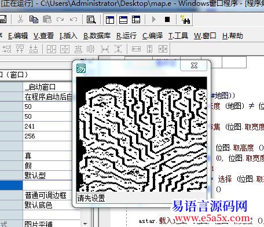
Task: Click the property value 256
Action: (30, 136)
